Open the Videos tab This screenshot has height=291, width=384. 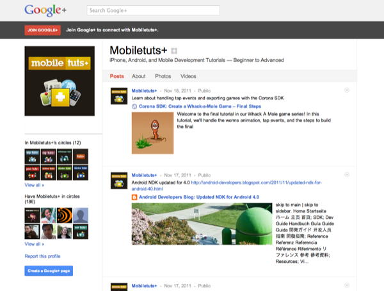[x=188, y=76]
